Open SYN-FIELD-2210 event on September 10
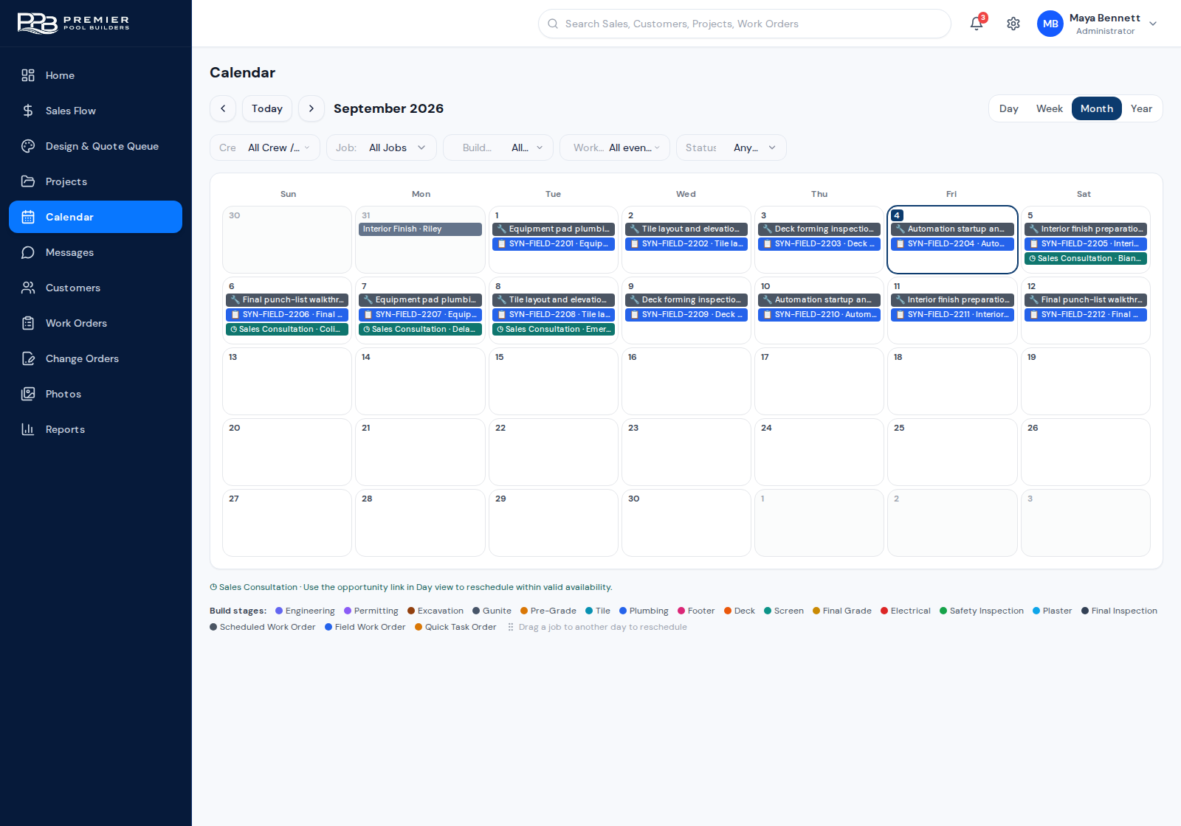This screenshot has height=826, width=1181. pyautogui.click(x=819, y=314)
